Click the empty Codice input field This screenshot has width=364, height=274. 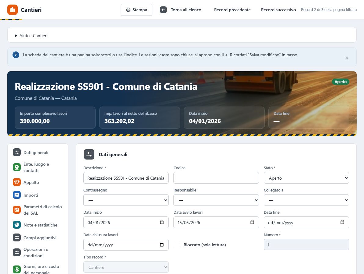216,178
